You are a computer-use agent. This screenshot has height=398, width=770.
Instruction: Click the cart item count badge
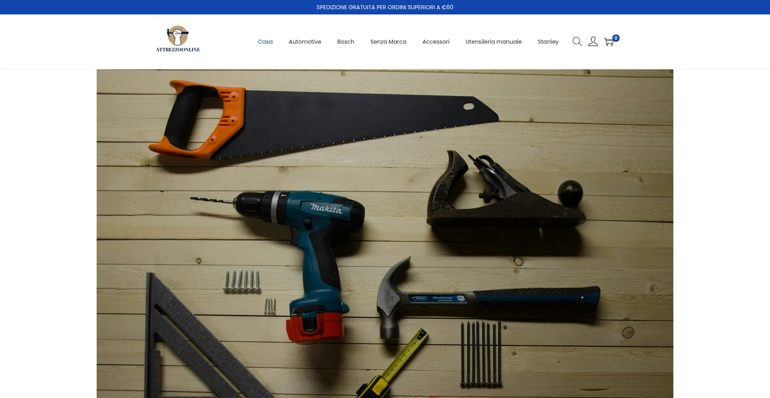[616, 38]
